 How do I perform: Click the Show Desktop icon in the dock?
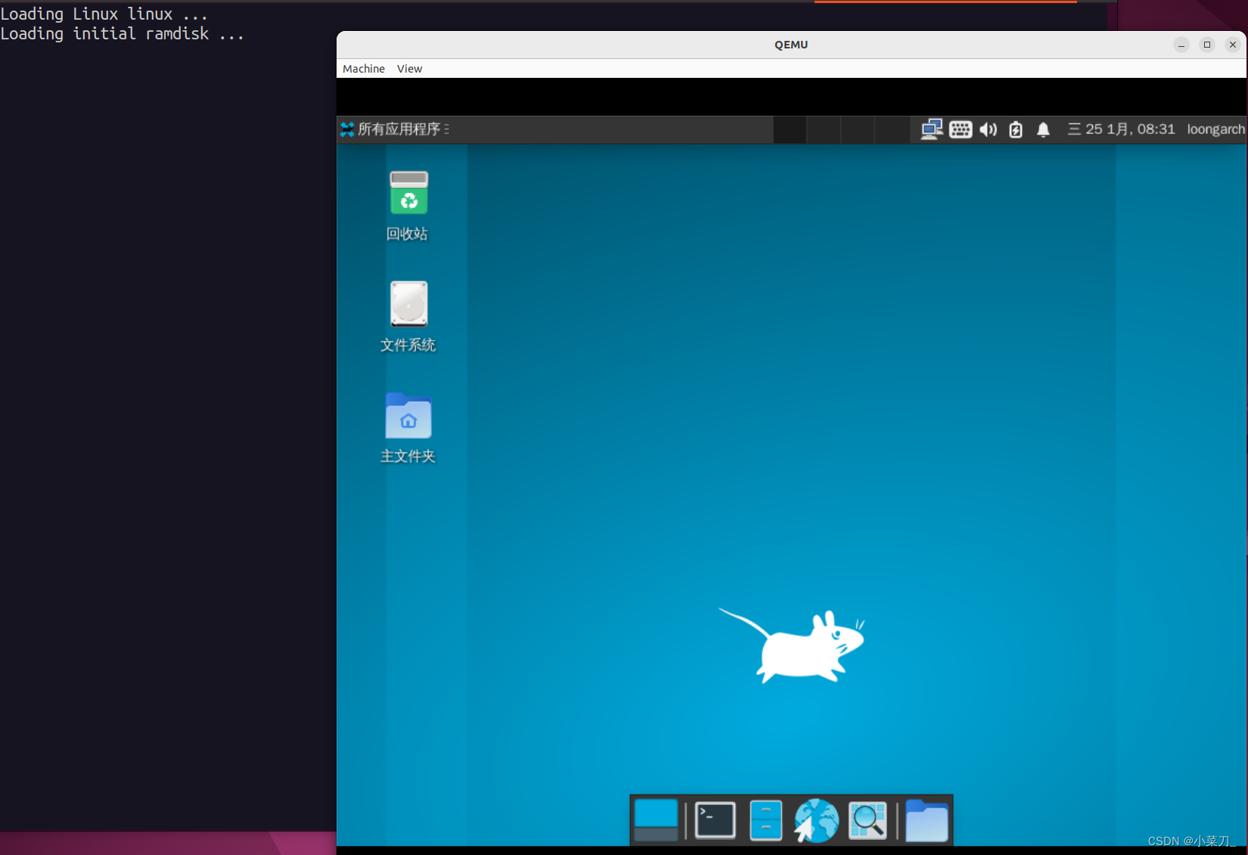pos(655,819)
